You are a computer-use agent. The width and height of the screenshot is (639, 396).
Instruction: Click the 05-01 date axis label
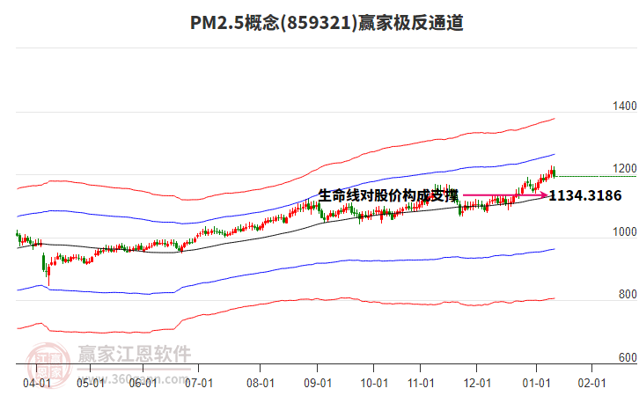[91, 383]
